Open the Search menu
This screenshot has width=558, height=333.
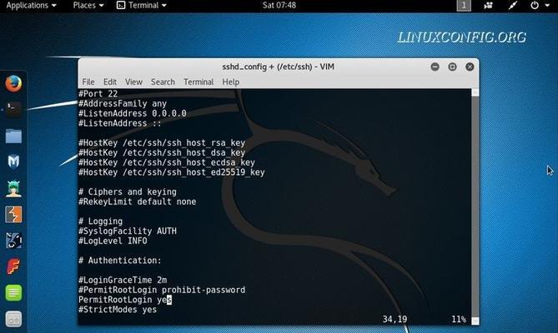point(163,82)
